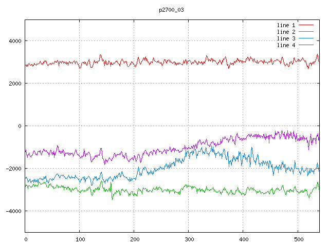The image size is (329, 246).
Task: Click the red legend sample for line 1
Action: point(306,25)
